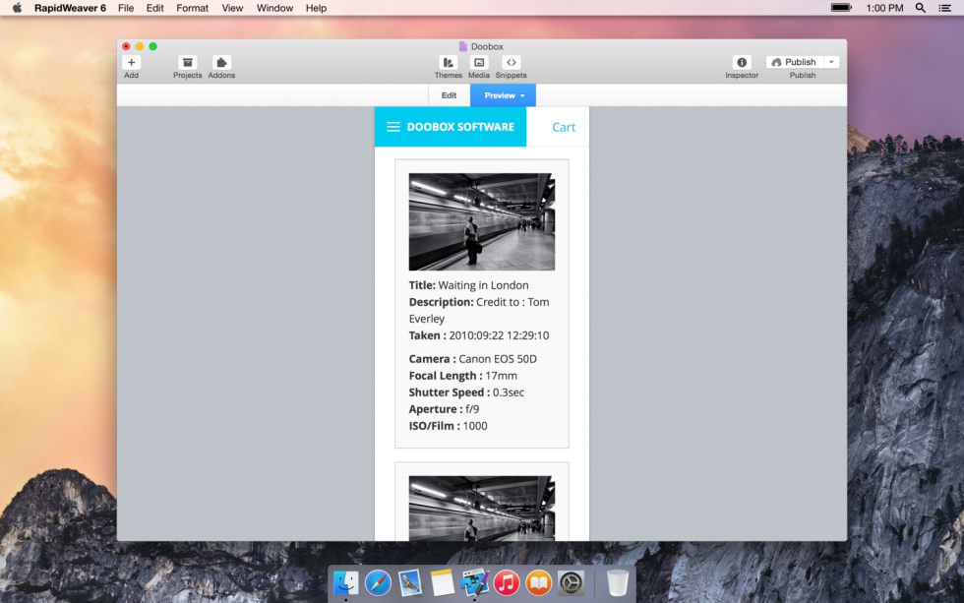Screen dimensions: 964x603
Task: Open the Edit menu in menu bar
Action: click(x=155, y=8)
